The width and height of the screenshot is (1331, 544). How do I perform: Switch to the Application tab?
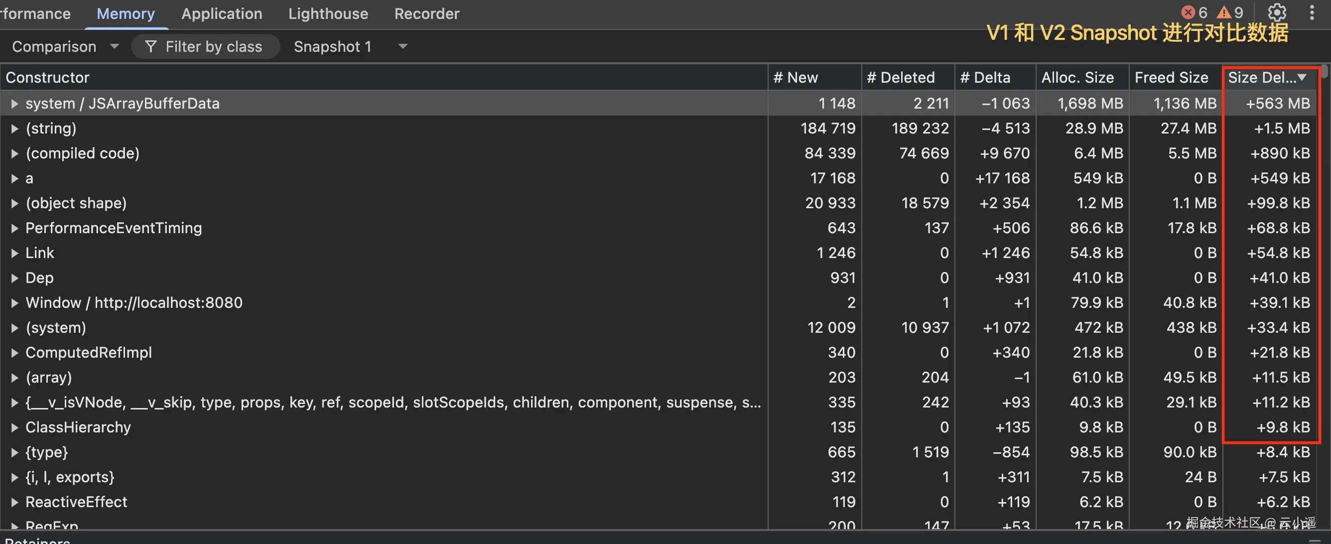click(222, 13)
